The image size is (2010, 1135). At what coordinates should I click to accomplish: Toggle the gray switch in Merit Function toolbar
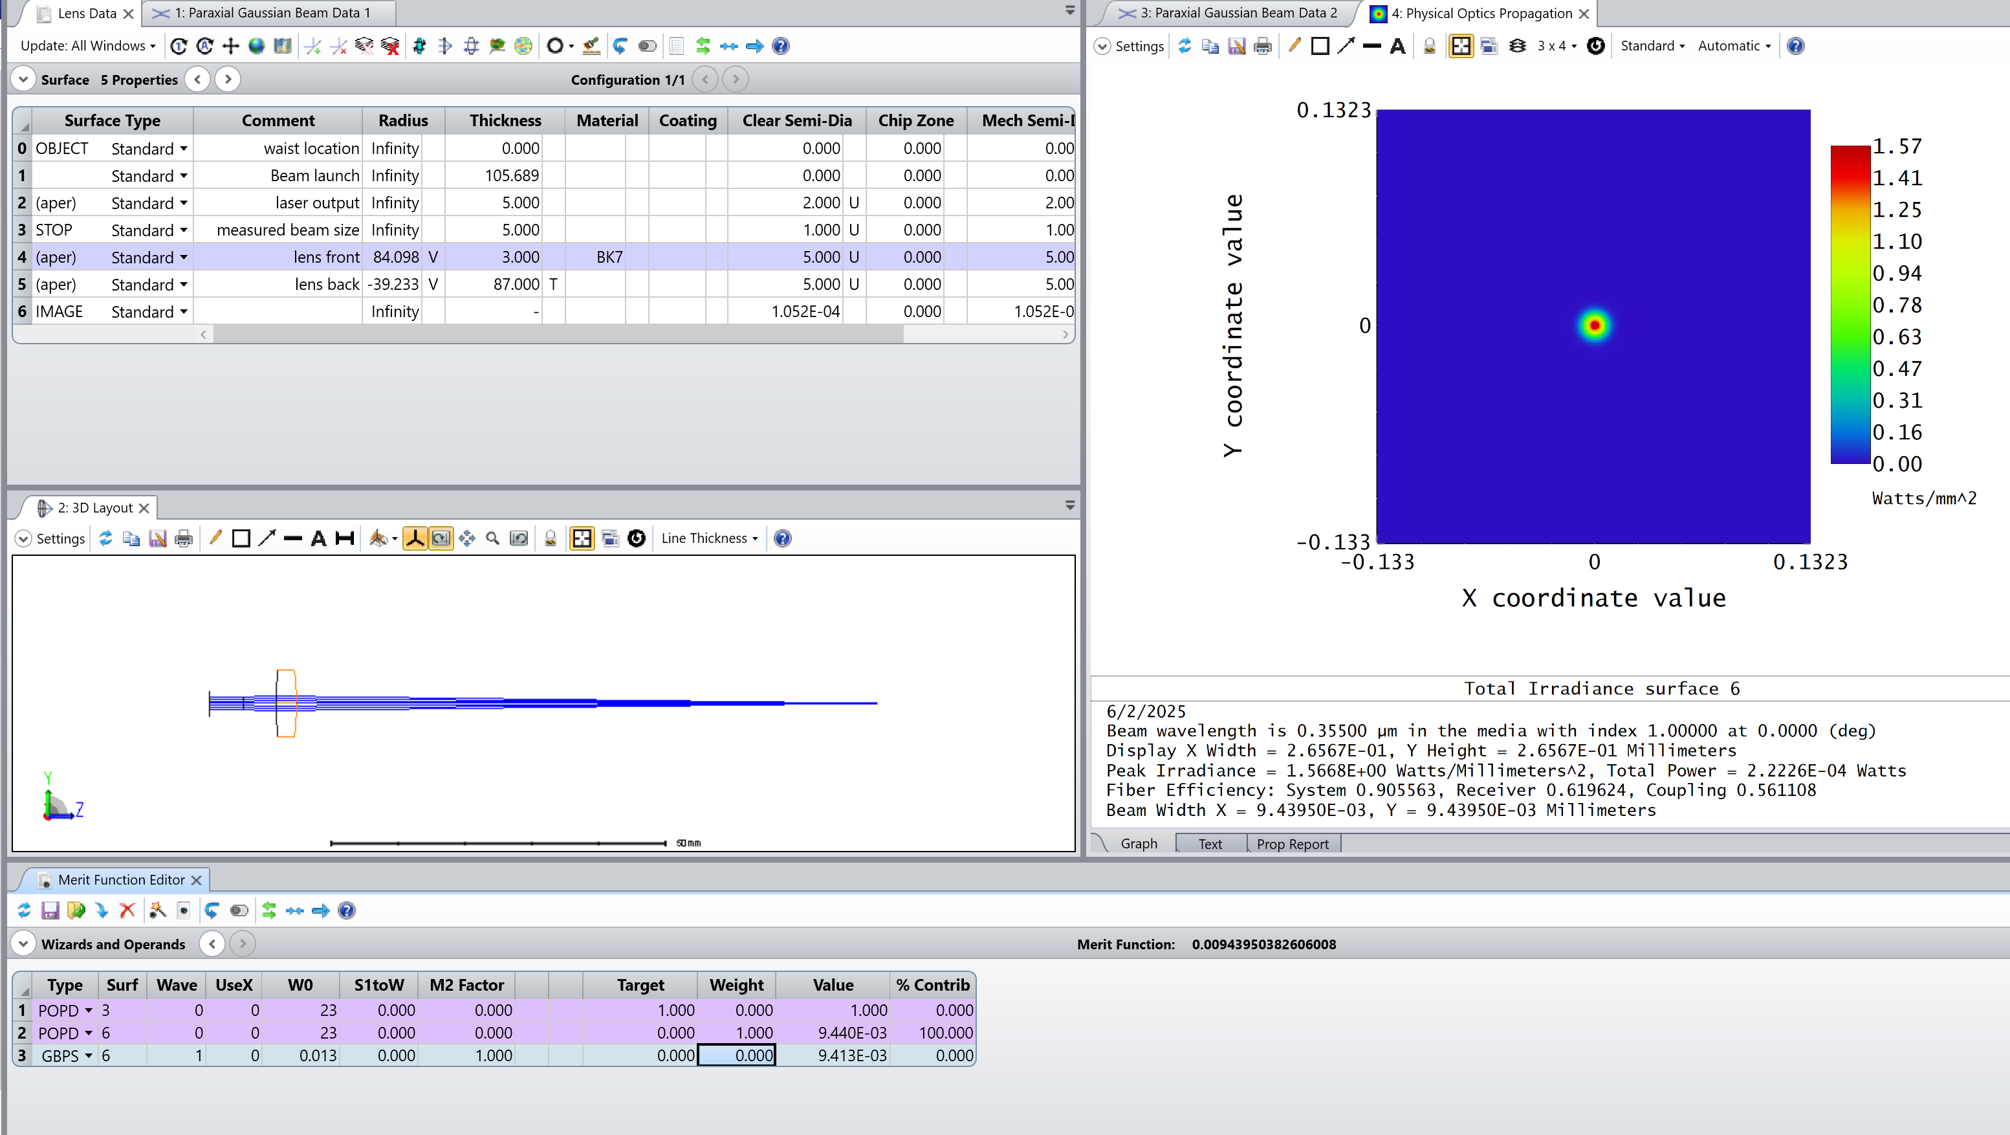click(x=239, y=911)
